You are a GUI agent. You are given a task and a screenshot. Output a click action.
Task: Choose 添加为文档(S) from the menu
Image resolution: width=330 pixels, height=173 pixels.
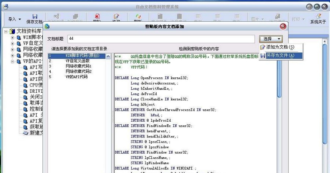[x=281, y=47]
